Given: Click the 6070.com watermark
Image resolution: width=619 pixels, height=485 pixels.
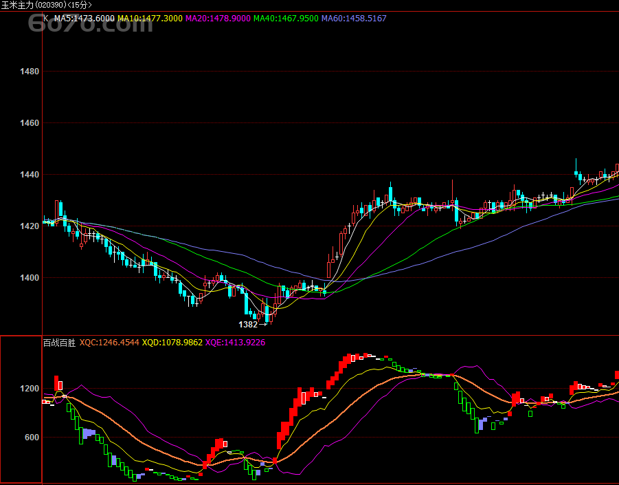Looking at the screenshot, I should click(x=91, y=26).
